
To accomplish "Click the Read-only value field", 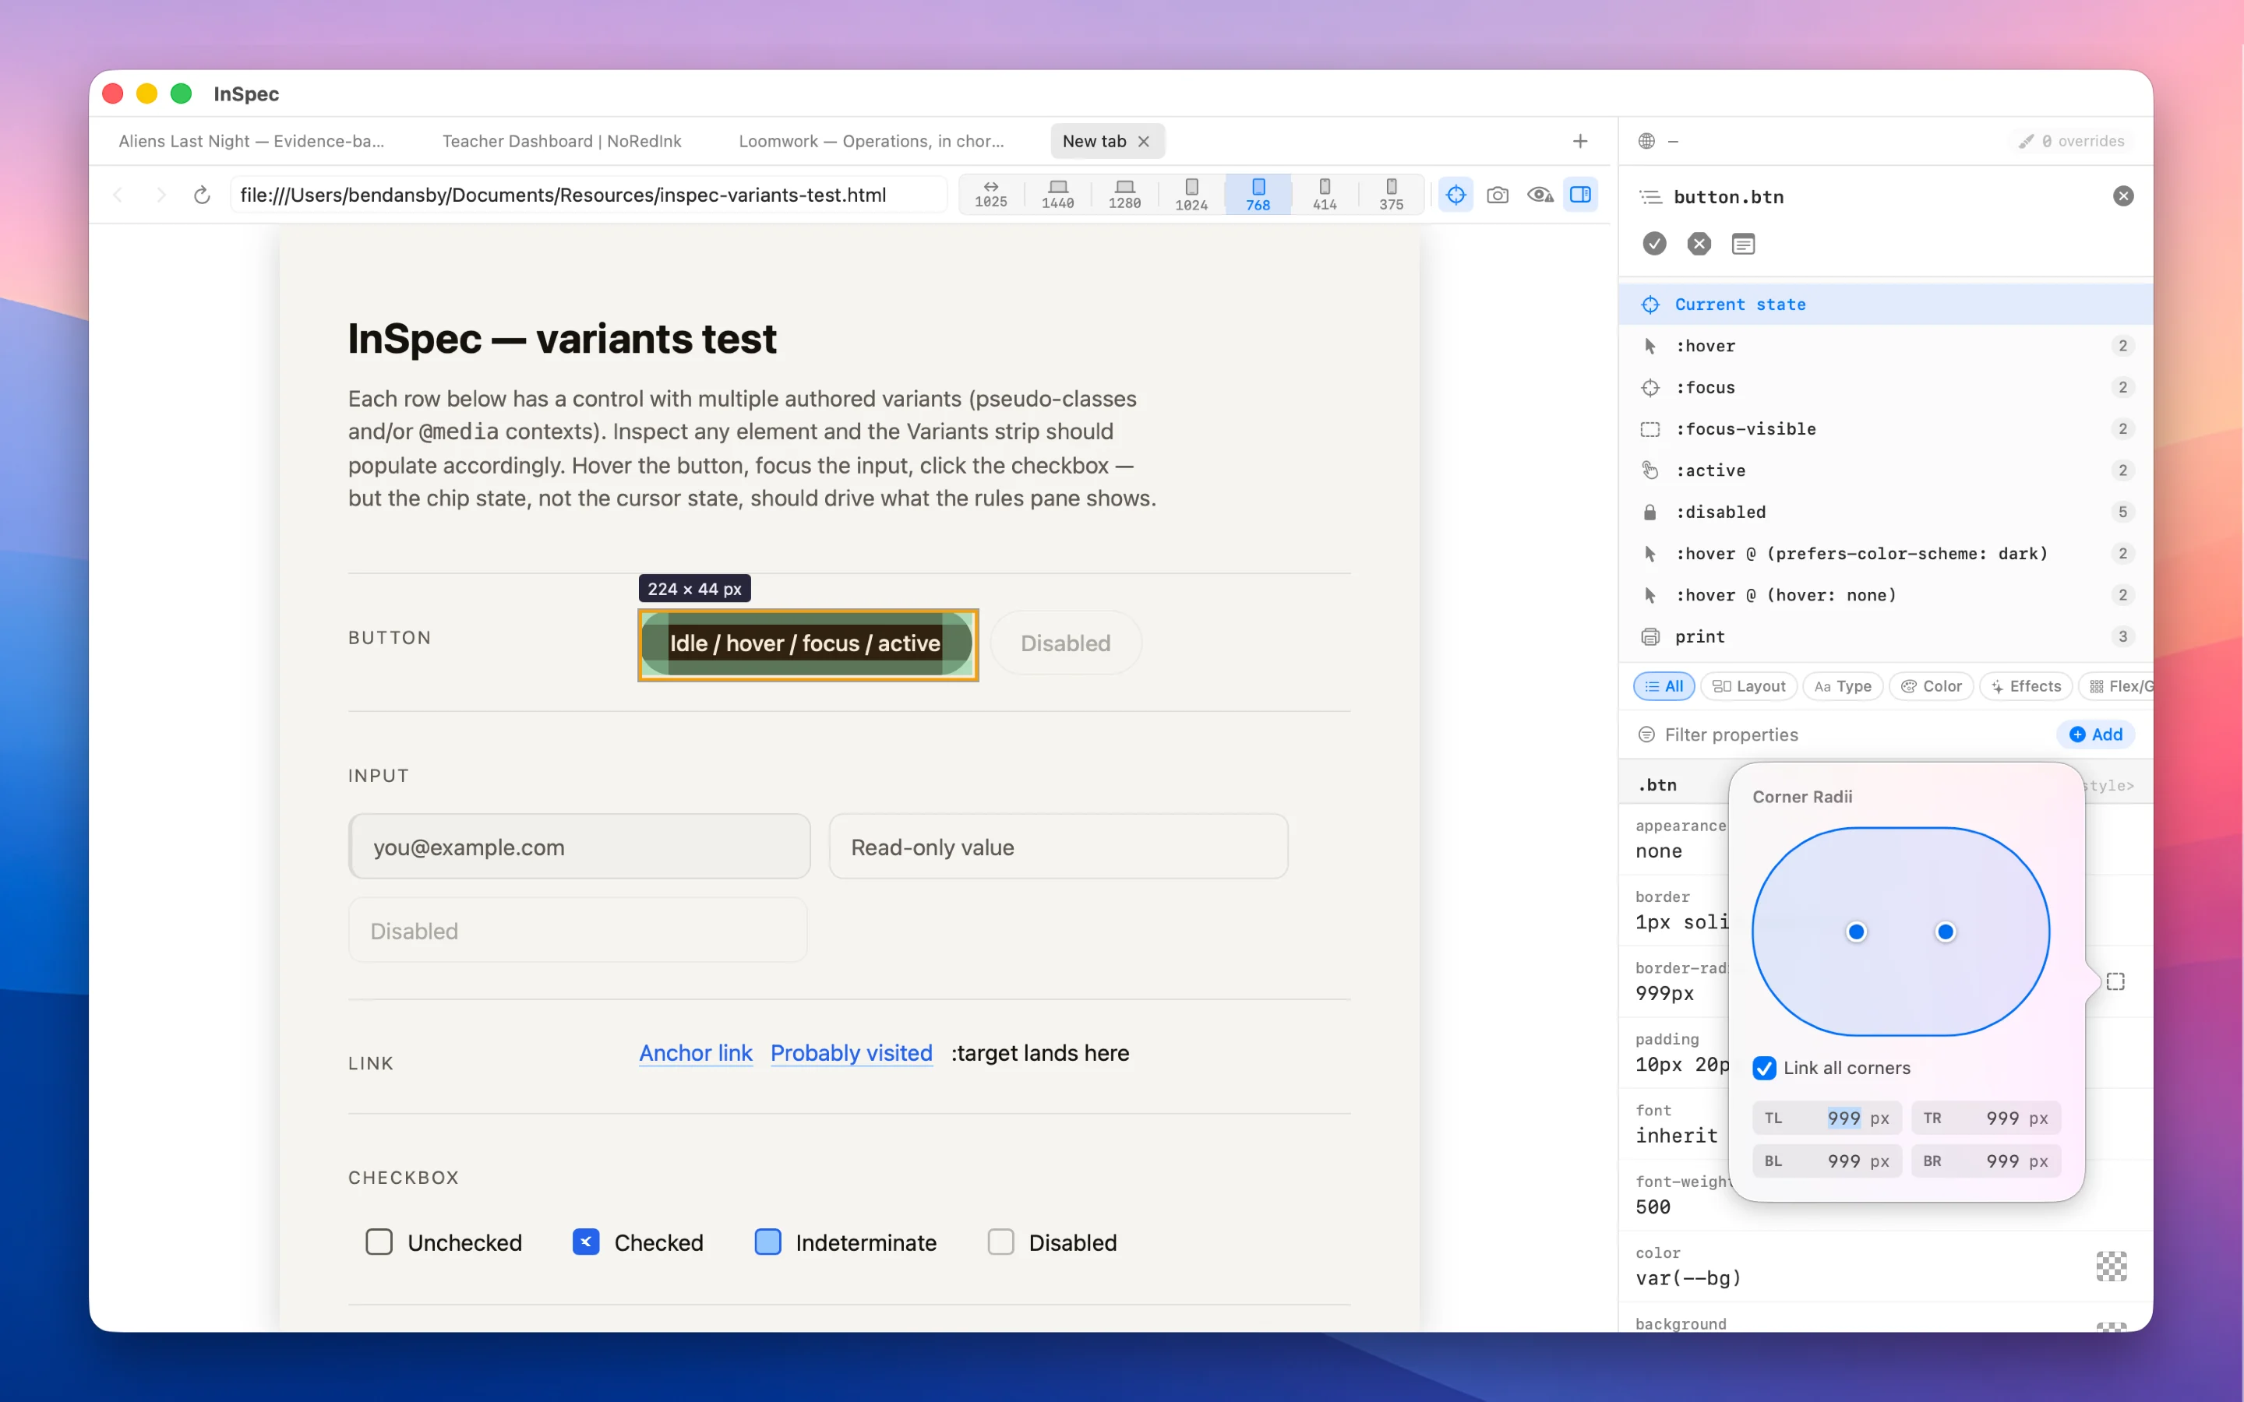I will 1058,847.
